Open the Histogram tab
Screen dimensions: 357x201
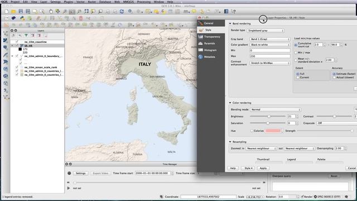coord(211,50)
